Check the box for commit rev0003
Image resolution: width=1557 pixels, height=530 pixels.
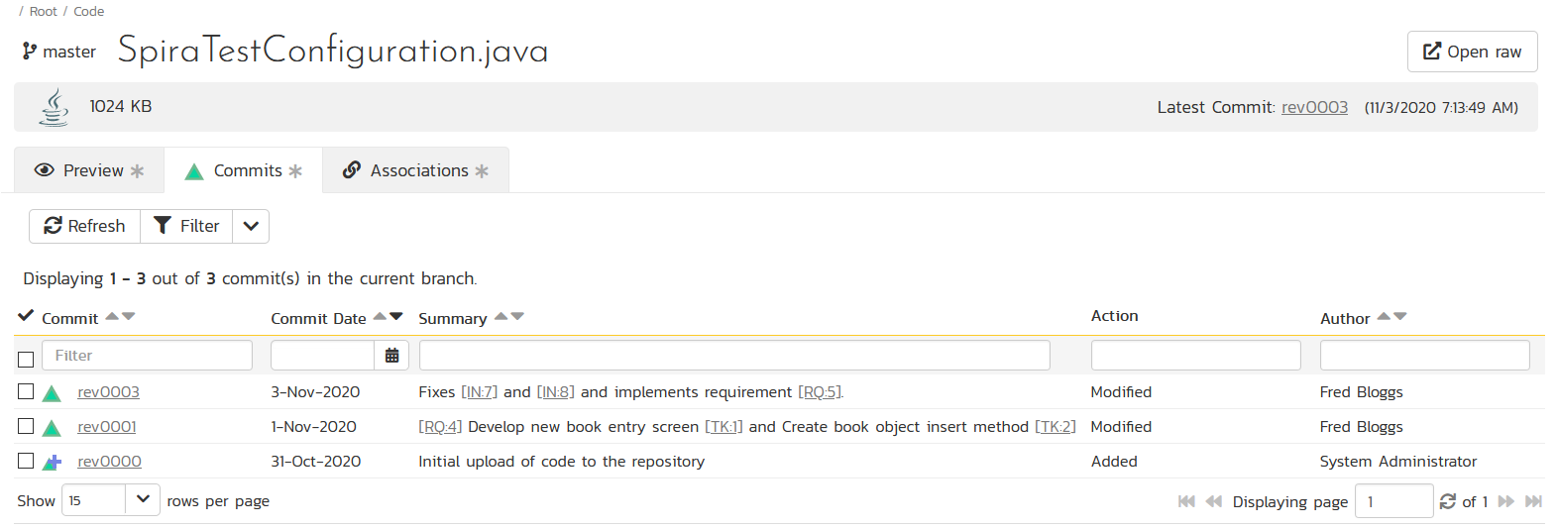click(26, 392)
